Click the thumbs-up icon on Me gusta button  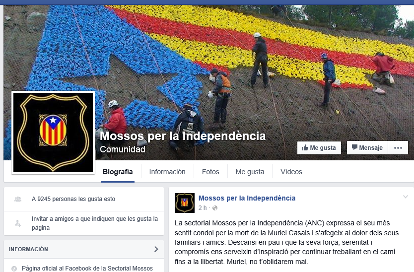[x=305, y=147]
